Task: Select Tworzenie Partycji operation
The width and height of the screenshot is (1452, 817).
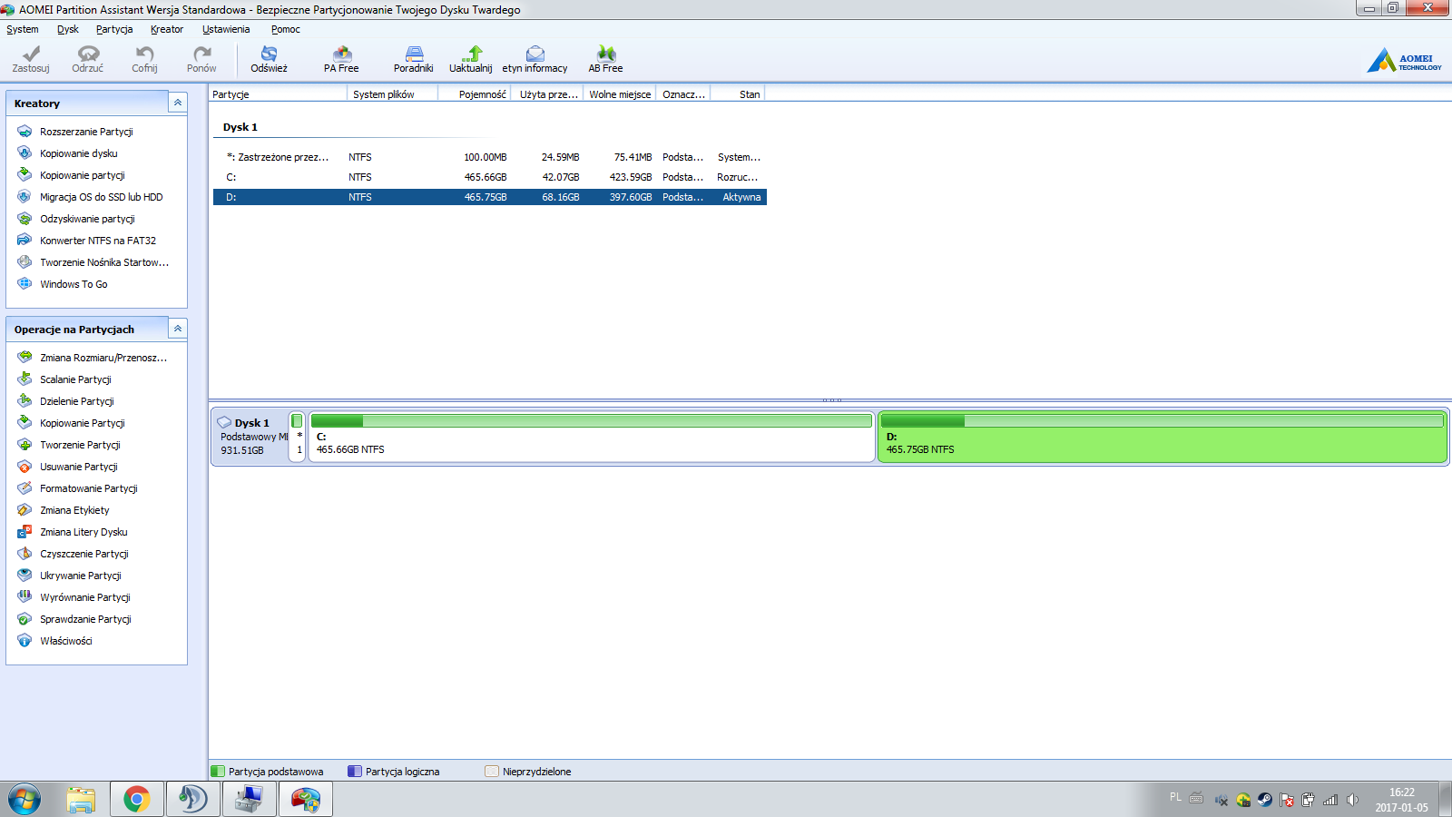Action: click(80, 445)
